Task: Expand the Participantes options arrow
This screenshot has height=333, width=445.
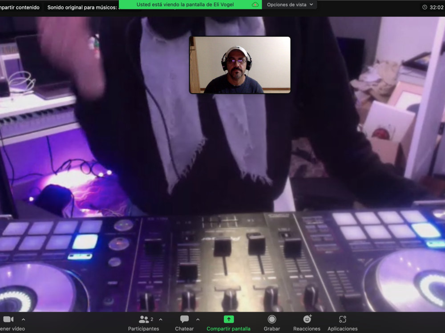Action: click(161, 319)
